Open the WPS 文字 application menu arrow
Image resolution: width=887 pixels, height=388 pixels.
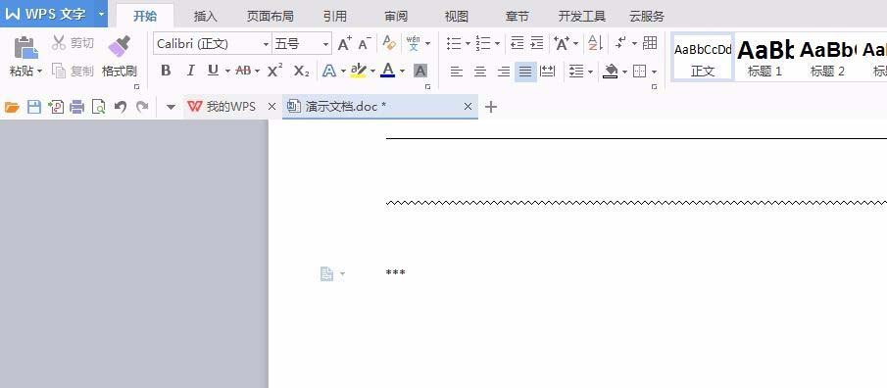tap(101, 14)
